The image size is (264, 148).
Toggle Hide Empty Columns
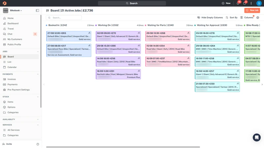[210, 17]
